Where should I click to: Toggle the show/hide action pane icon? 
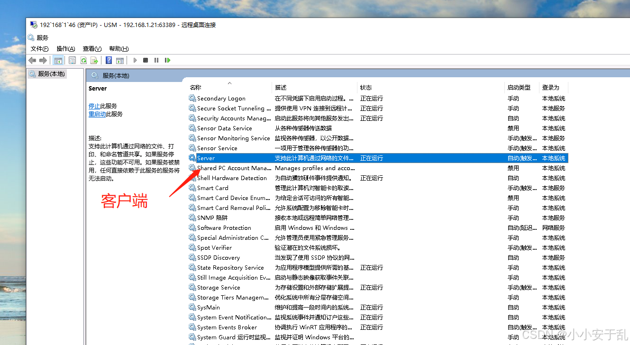[120, 60]
